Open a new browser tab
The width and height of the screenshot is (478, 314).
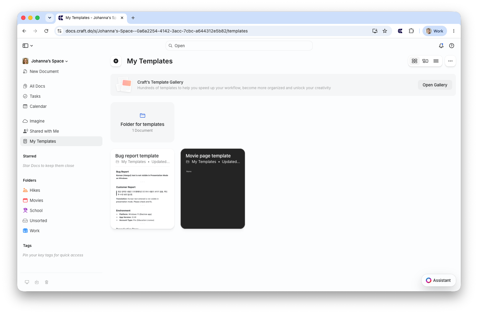[133, 18]
